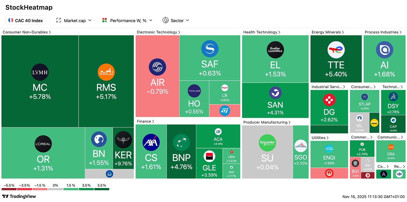Click the Accor 'A' logo tile
Screen dimensions: 407x202
pyautogui.click(x=384, y=174)
